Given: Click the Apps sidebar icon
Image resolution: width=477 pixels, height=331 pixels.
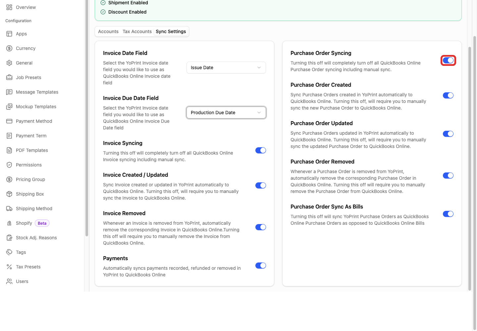Looking at the screenshot, I should tap(9, 34).
